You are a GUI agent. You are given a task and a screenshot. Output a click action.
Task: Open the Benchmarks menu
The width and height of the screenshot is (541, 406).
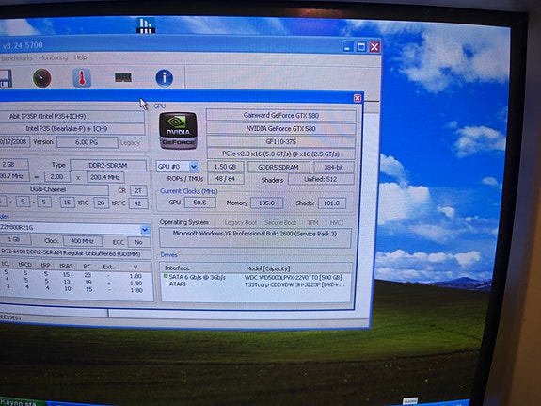point(17,58)
